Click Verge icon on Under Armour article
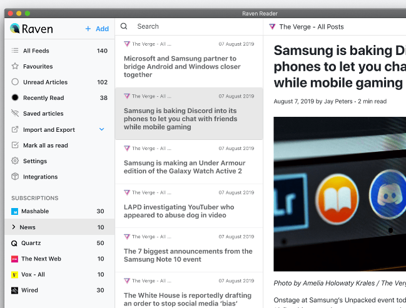This screenshot has width=406, height=308. 127,148
